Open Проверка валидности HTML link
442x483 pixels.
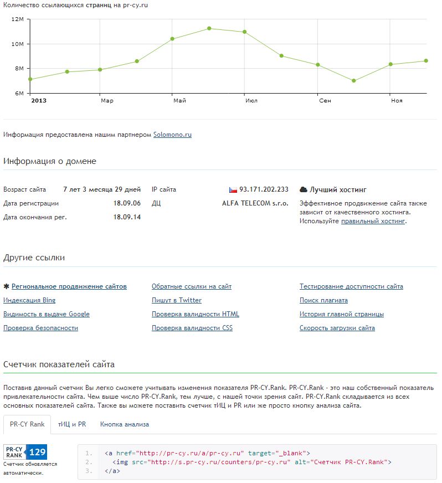point(196,314)
